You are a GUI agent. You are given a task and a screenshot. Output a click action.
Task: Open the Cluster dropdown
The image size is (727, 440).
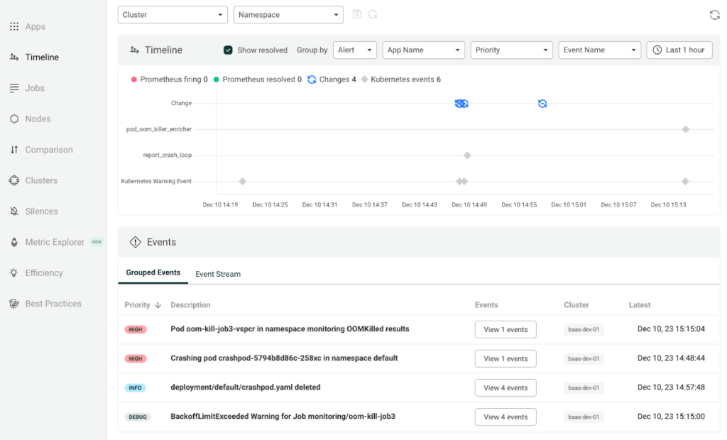[x=173, y=15]
